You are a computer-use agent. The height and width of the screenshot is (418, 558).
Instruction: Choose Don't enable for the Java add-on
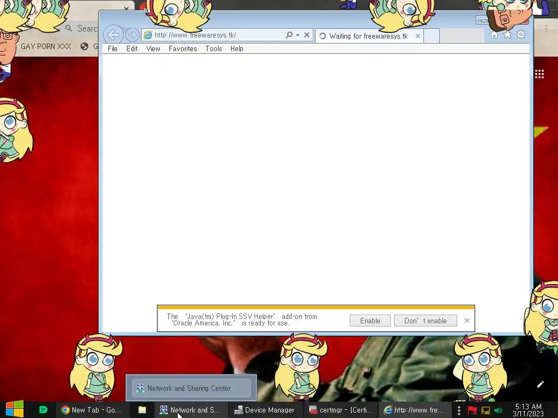[425, 321]
